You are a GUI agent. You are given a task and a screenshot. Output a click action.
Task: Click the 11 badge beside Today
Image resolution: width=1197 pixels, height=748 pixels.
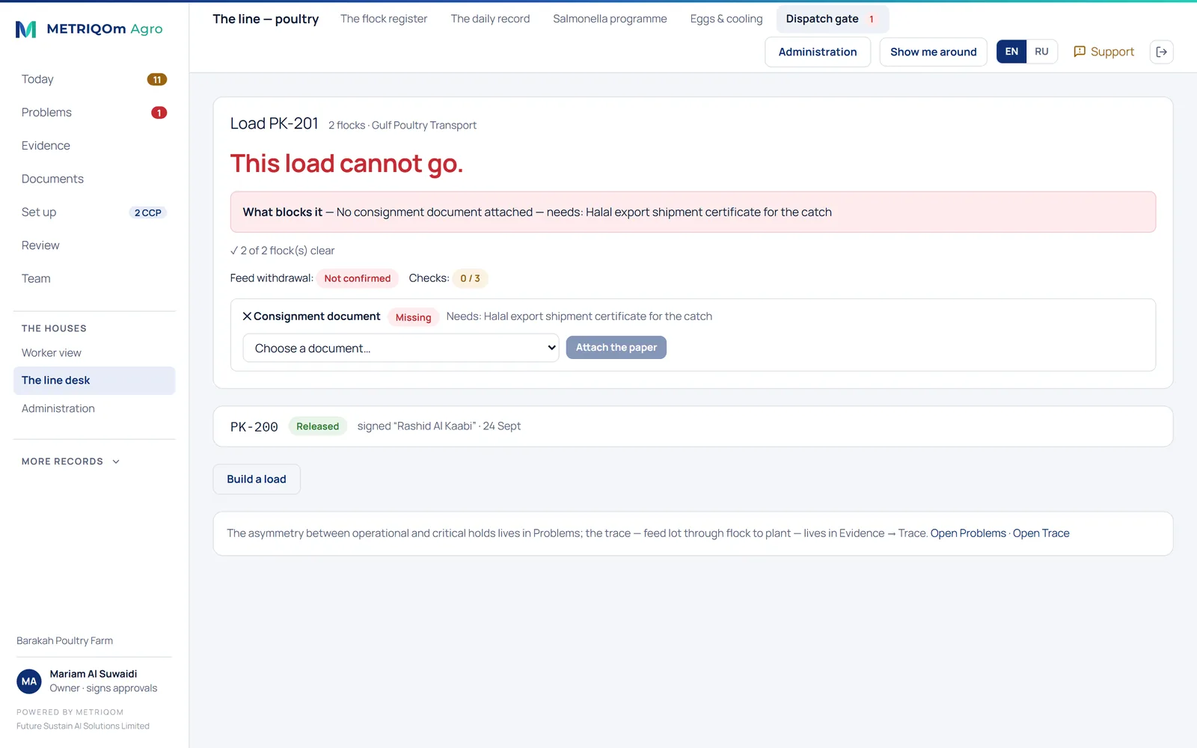pos(157,79)
